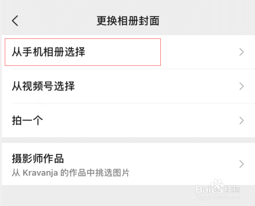
Task: Select 从手机相册选择 option
Action: click(x=48, y=52)
